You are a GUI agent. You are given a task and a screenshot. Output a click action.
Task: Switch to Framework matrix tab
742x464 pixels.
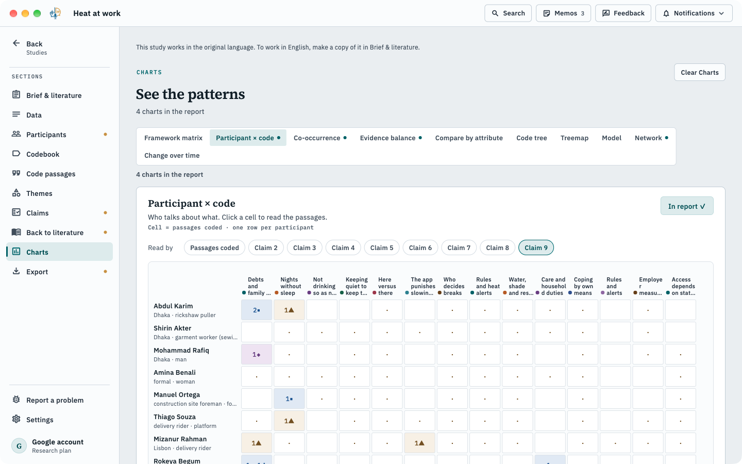coord(173,138)
